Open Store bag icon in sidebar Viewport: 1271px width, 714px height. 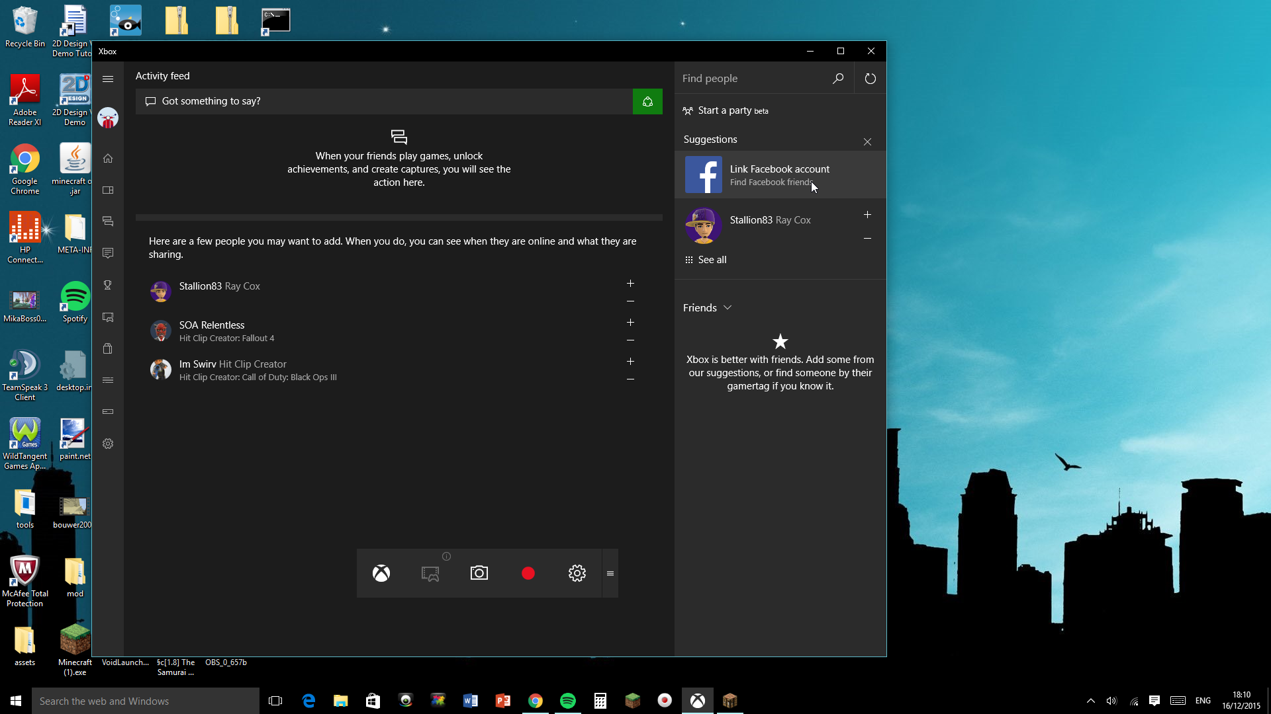tap(108, 348)
